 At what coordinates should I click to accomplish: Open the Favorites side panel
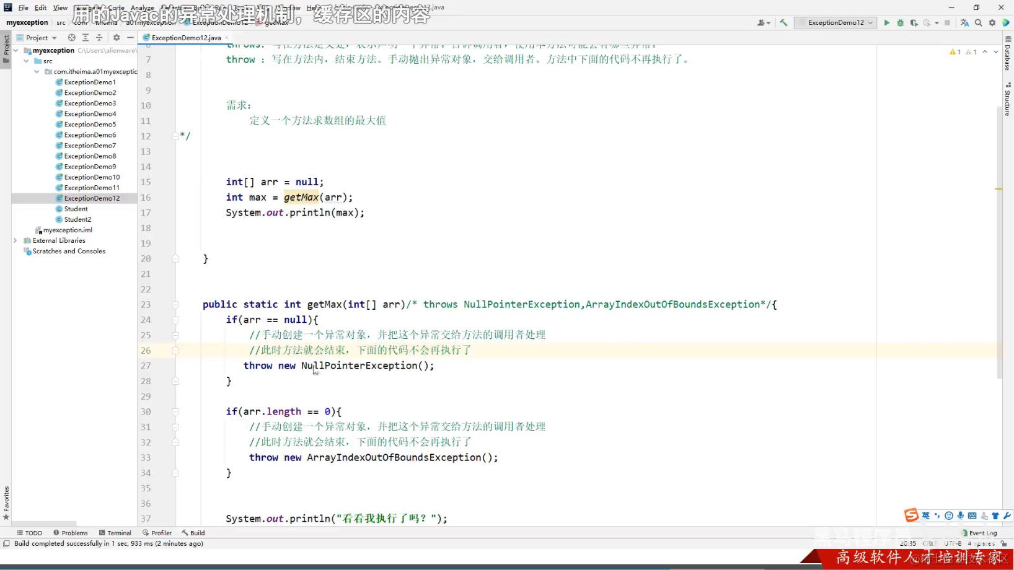(6, 502)
